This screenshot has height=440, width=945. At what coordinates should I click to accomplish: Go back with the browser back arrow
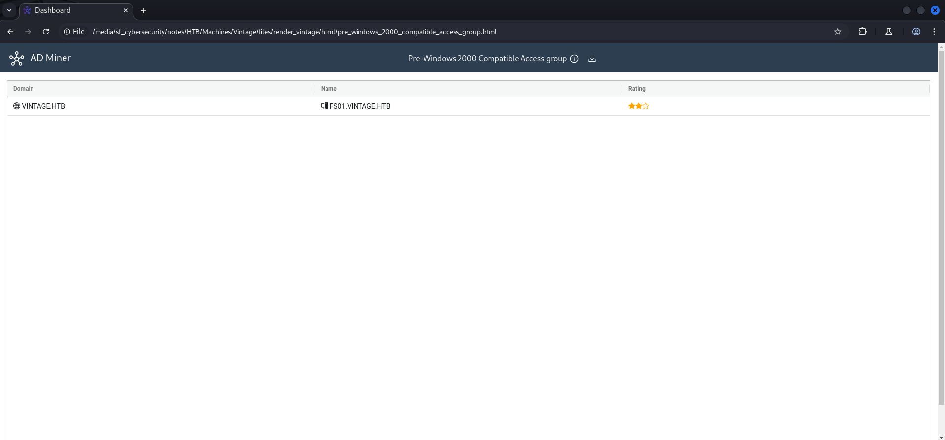(x=10, y=32)
